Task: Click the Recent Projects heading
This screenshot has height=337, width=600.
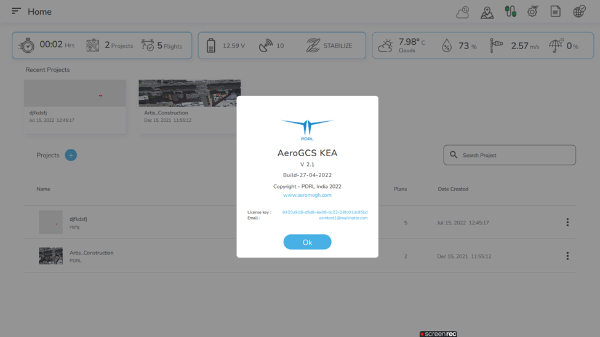Action: click(47, 69)
